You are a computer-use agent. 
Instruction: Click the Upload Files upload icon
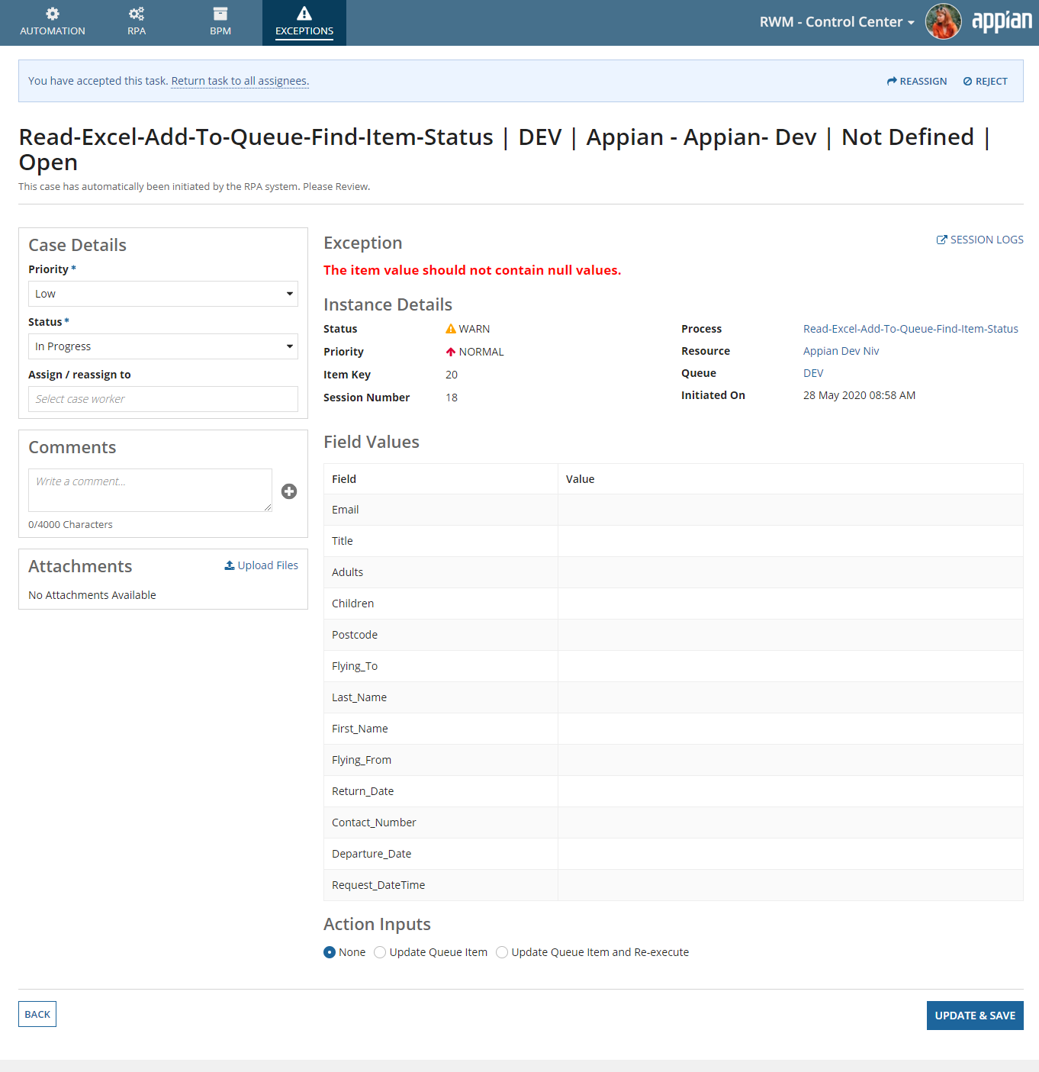(x=230, y=565)
